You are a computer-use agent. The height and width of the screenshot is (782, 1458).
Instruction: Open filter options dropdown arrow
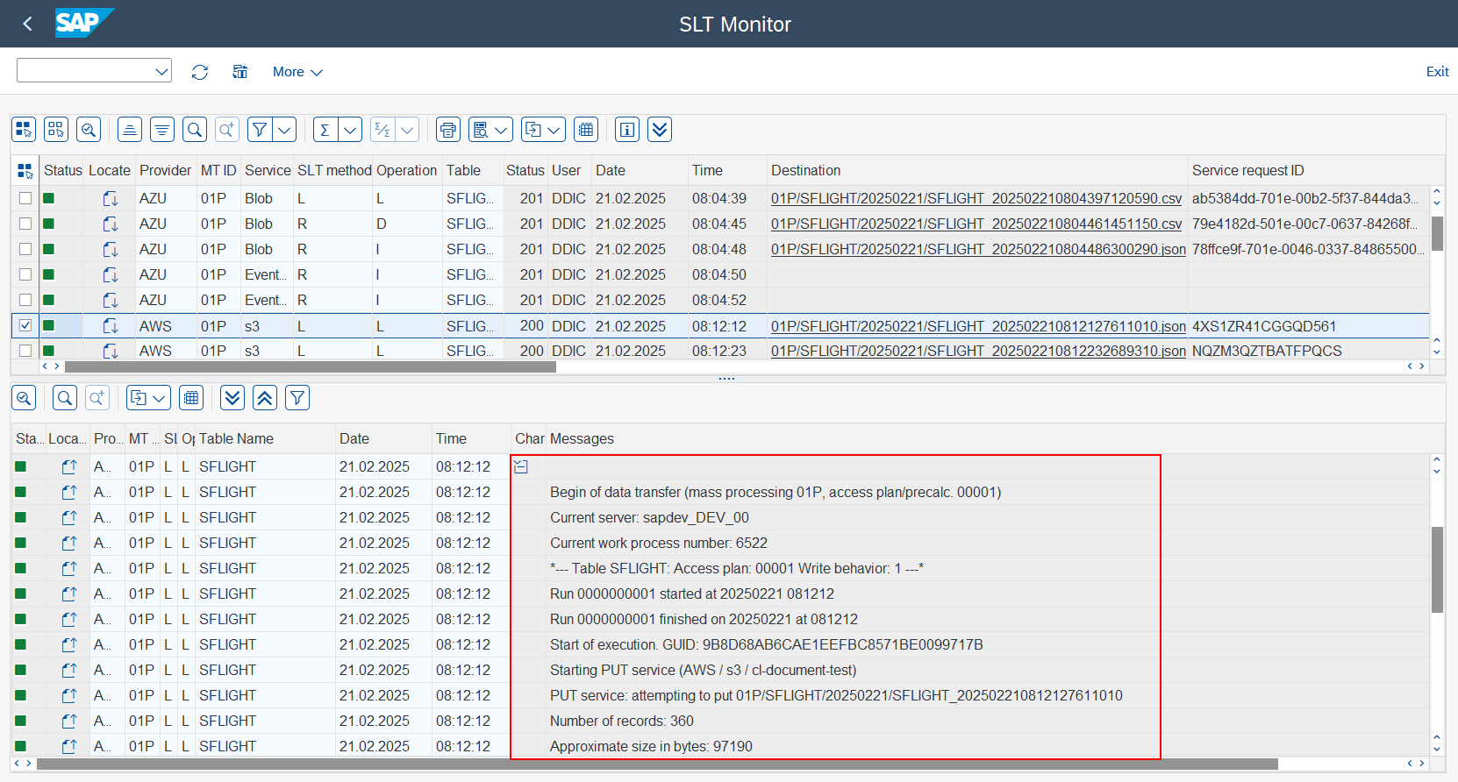(284, 130)
